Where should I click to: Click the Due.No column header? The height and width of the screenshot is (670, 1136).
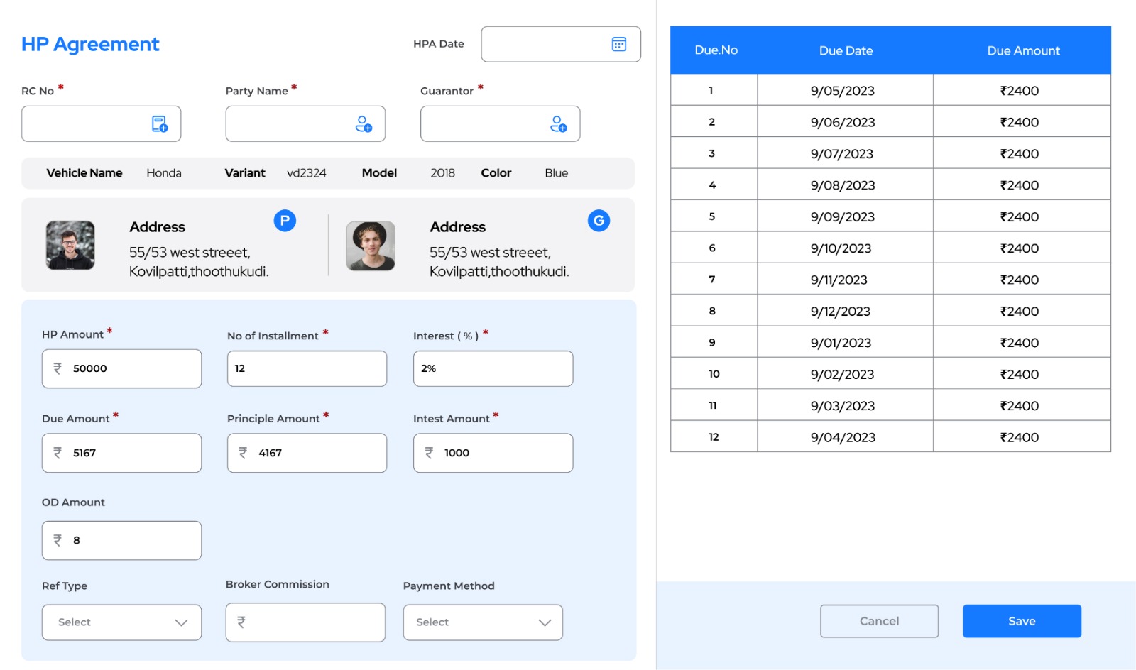click(x=716, y=50)
